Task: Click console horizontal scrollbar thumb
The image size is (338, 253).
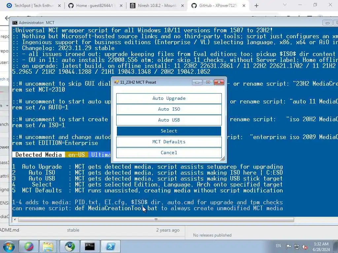Action: [x=156, y=219]
